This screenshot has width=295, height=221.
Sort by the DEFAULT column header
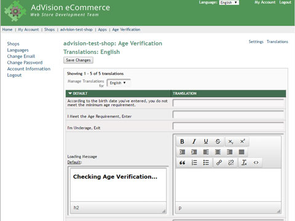tap(78, 93)
